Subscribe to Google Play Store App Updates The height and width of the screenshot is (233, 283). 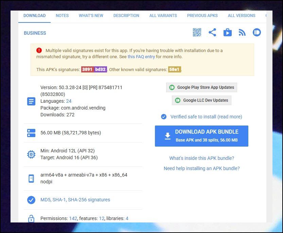tap(201, 87)
